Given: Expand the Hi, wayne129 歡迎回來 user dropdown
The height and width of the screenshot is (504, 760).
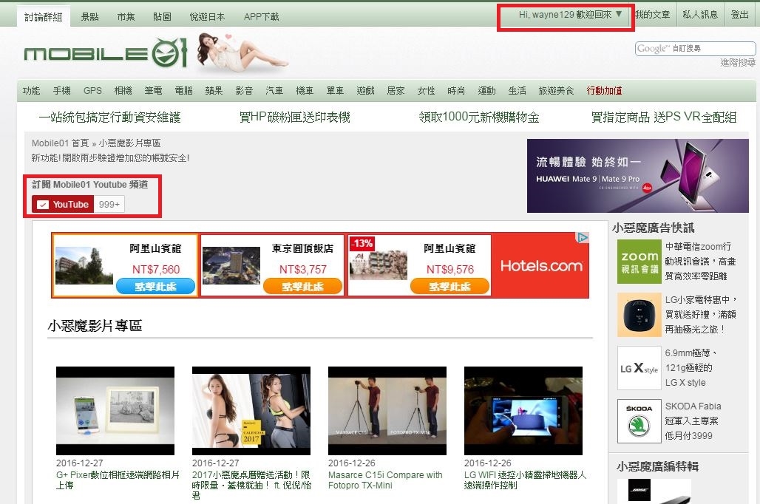Looking at the screenshot, I should [570, 15].
